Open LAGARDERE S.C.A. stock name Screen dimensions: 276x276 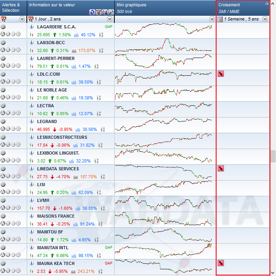57,27
